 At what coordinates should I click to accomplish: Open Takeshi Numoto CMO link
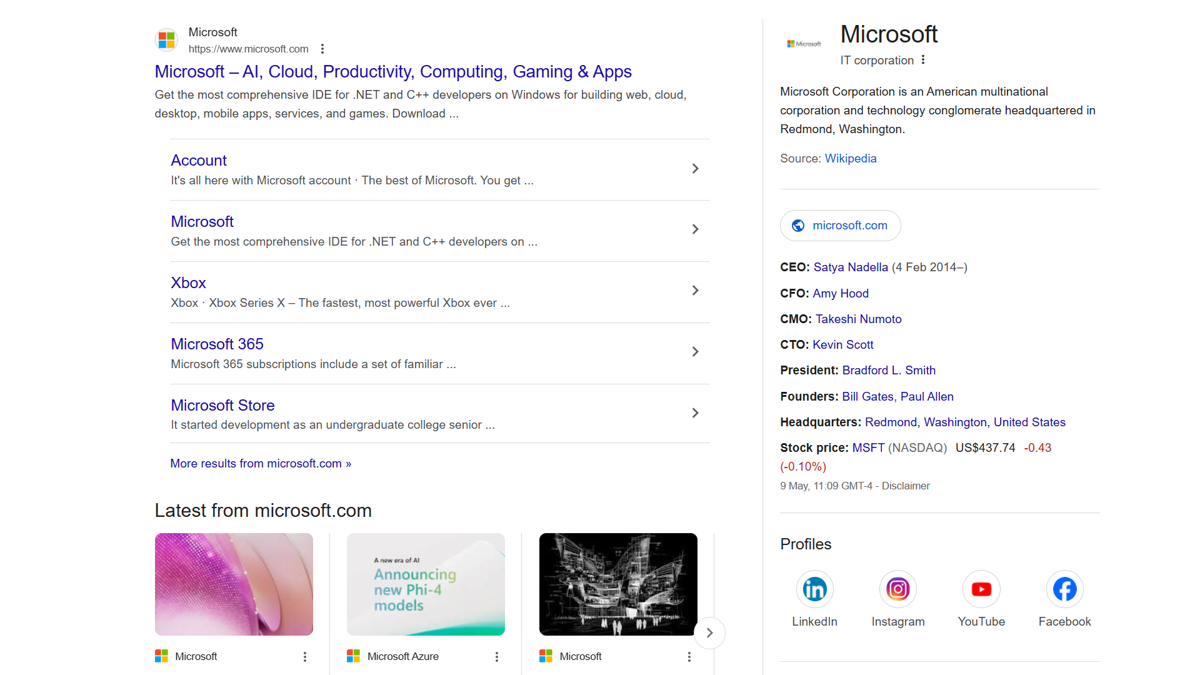(859, 319)
